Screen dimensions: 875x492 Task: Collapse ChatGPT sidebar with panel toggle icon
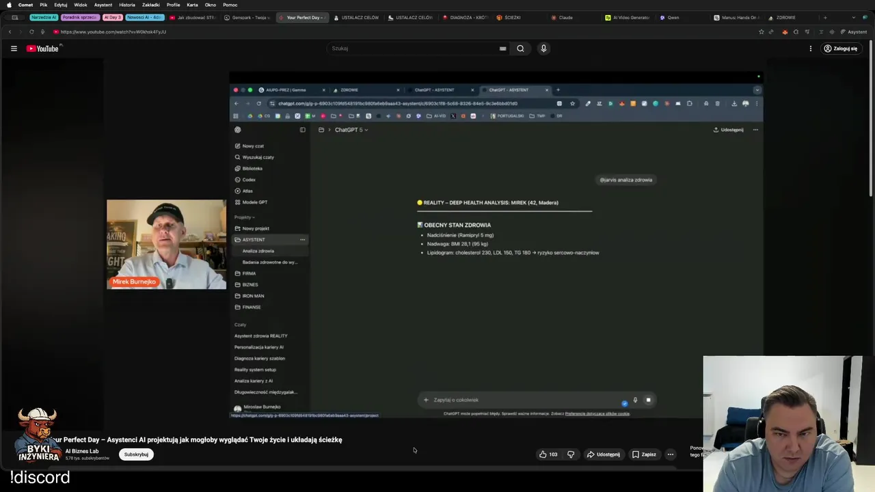(303, 129)
